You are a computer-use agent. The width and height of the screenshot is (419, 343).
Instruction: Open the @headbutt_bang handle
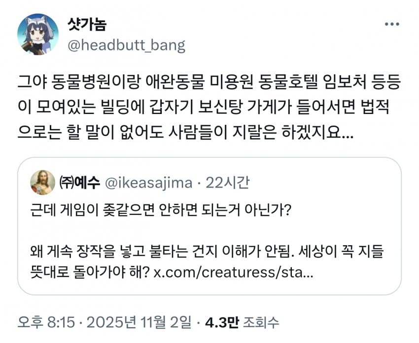(125, 45)
